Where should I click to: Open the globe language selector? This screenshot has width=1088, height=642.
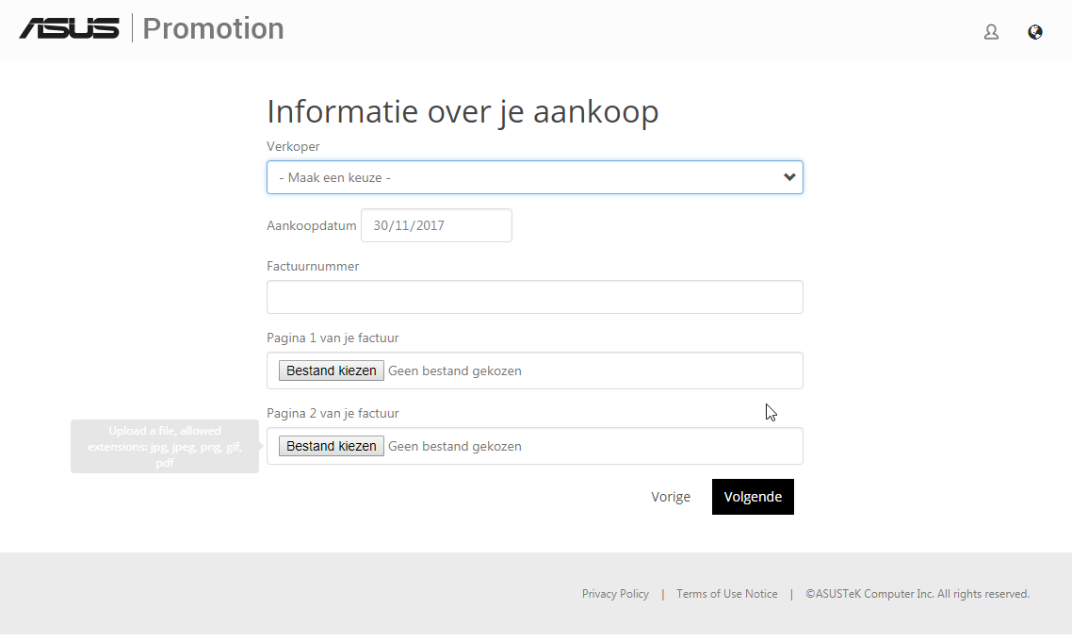click(x=1034, y=32)
